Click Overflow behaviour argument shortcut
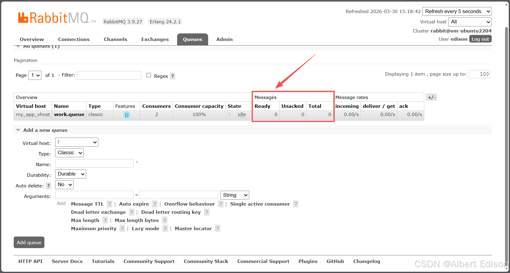 (190, 204)
